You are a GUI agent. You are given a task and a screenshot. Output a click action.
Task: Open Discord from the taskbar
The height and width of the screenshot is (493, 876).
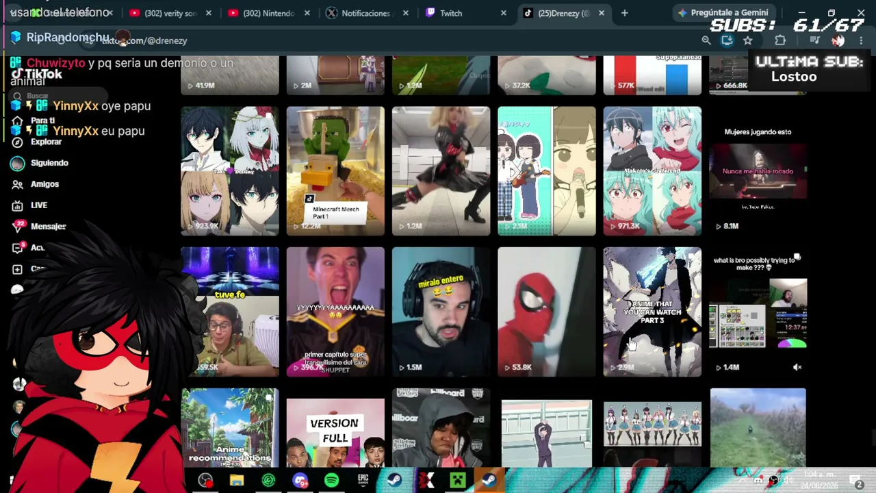(300, 481)
